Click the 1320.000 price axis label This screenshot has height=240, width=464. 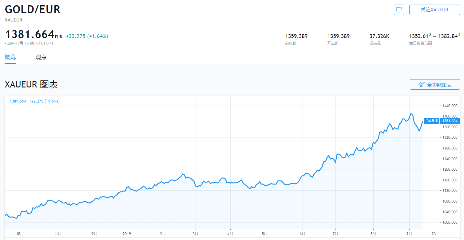tap(450, 137)
